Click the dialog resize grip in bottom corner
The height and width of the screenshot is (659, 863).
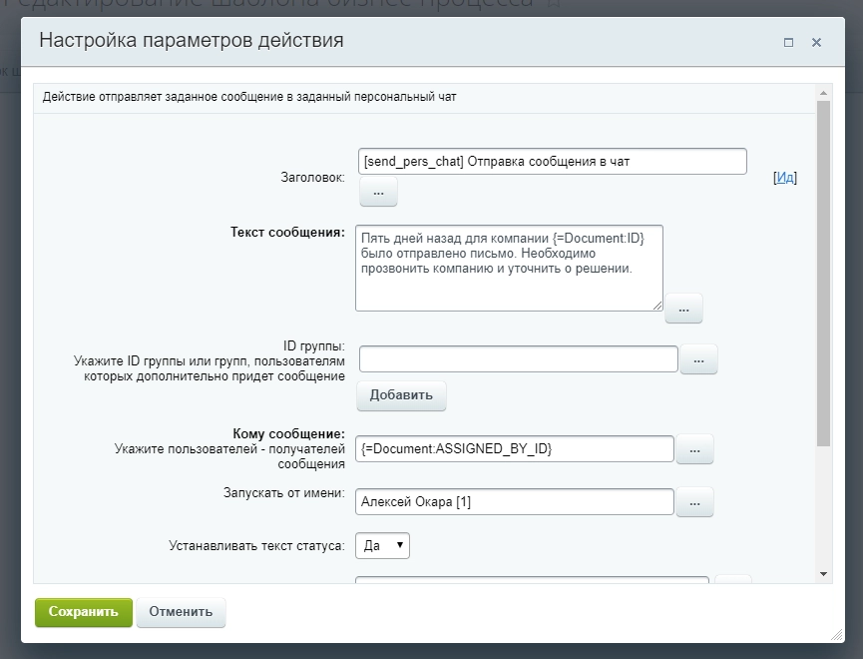point(835,635)
